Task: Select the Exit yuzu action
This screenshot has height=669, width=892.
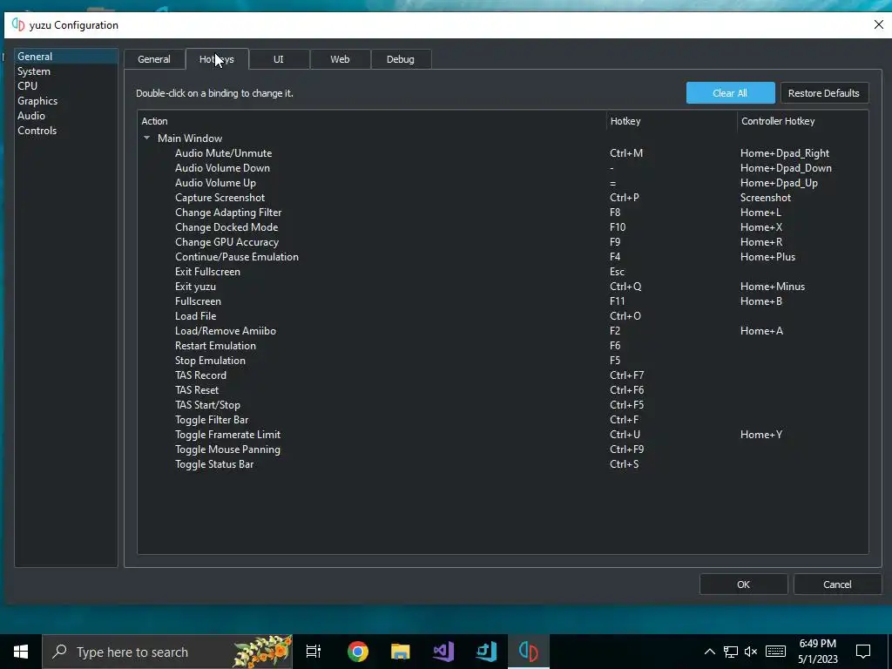Action: pos(195,286)
